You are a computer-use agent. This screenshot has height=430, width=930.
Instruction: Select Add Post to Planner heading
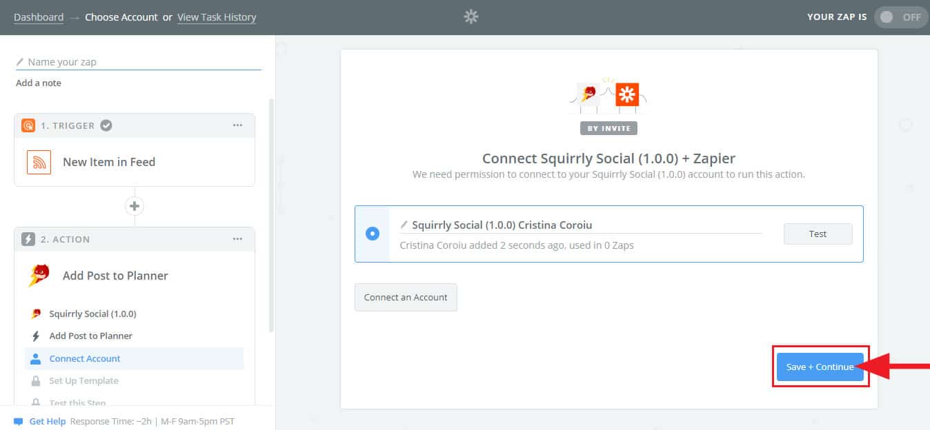point(115,276)
